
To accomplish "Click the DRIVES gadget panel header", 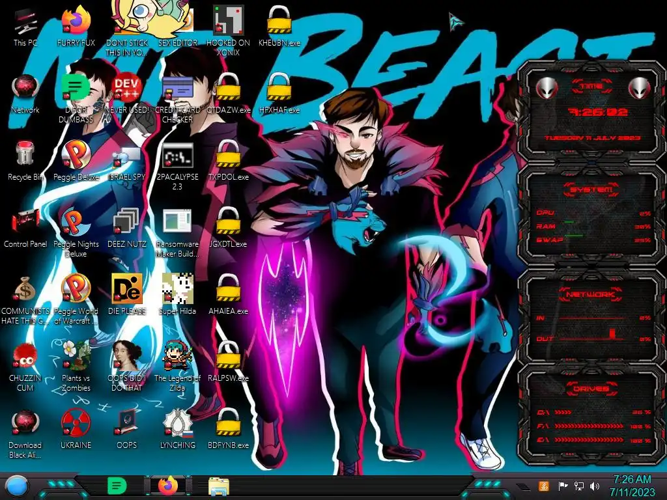I will point(591,389).
